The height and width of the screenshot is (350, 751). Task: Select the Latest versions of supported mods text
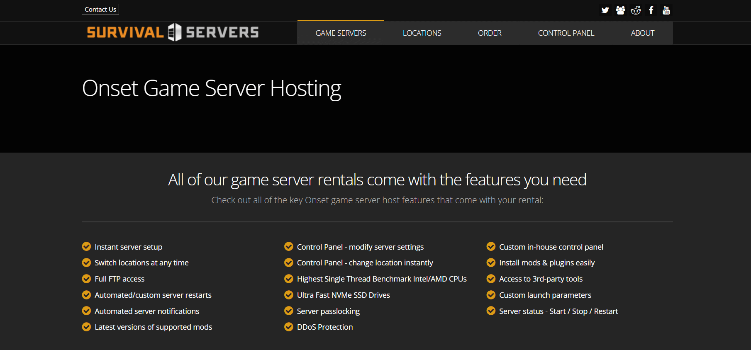[154, 327]
